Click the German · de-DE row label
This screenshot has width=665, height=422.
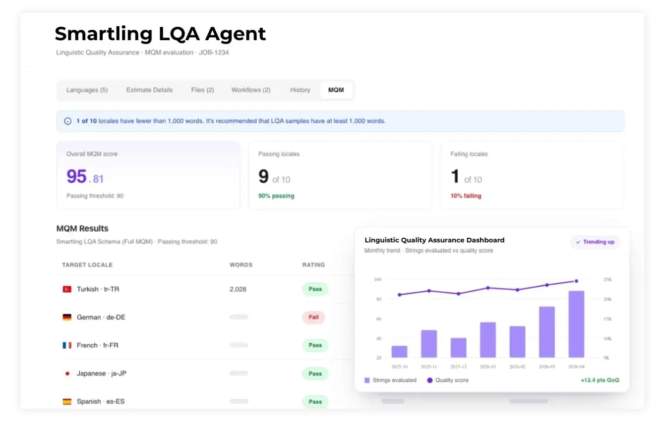pyautogui.click(x=101, y=317)
